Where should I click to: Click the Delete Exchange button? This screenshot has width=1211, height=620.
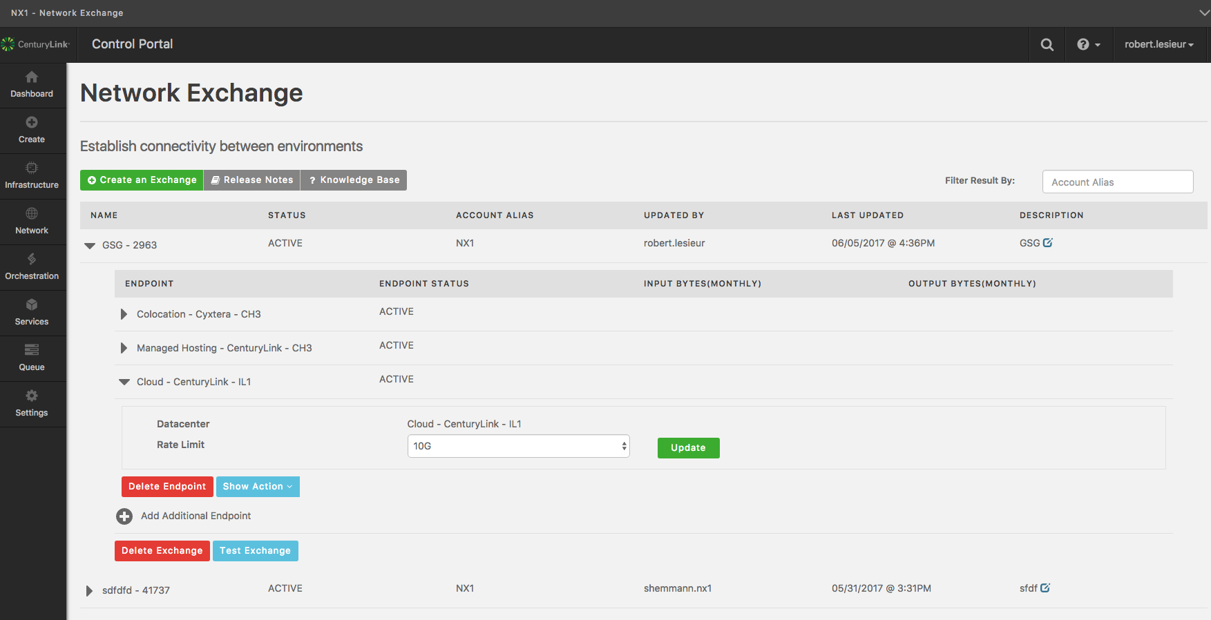tap(162, 551)
